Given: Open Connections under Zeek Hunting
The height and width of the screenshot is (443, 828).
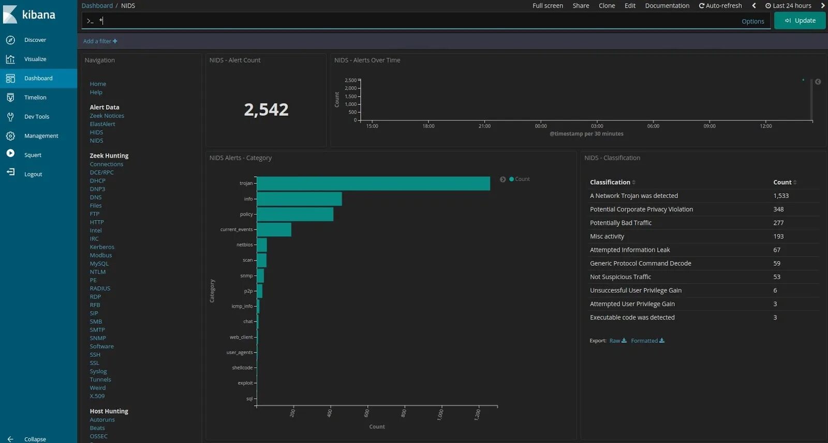Looking at the screenshot, I should pyautogui.click(x=107, y=164).
